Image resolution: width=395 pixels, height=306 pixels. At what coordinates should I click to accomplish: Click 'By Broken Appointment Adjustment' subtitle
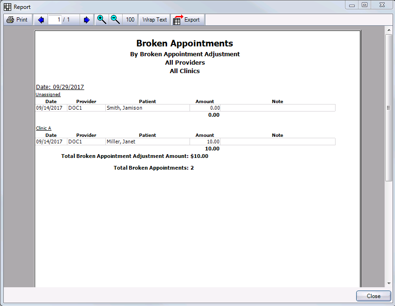(185, 54)
